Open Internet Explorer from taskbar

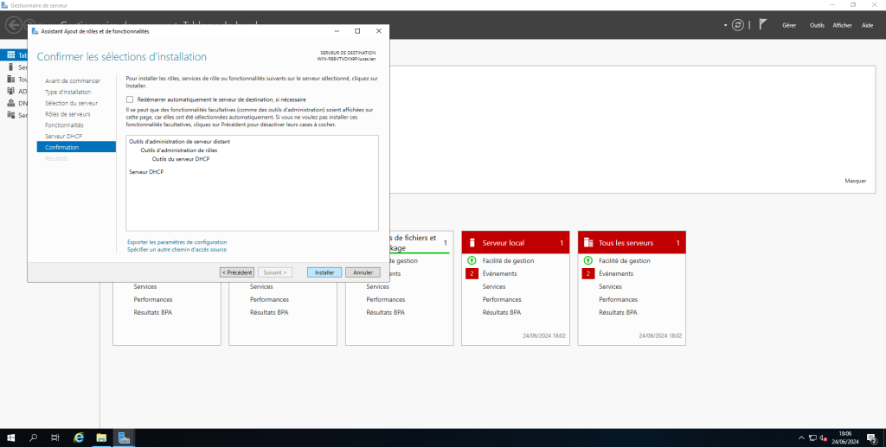79,437
